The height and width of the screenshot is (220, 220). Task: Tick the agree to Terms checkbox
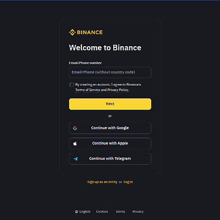(x=71, y=85)
